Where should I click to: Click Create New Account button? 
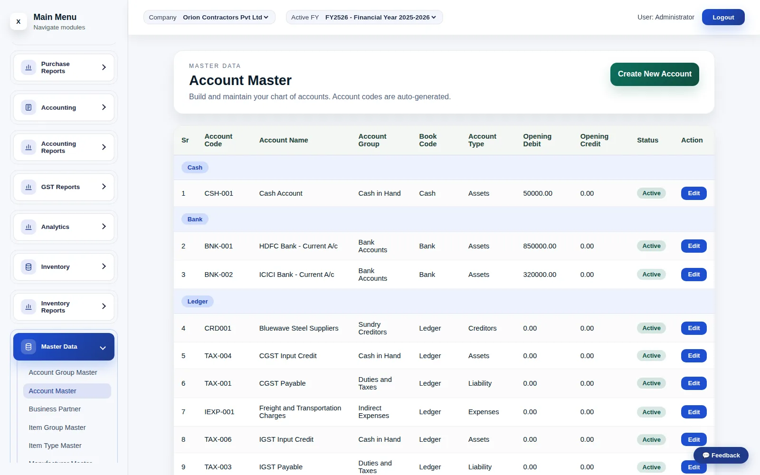click(655, 74)
